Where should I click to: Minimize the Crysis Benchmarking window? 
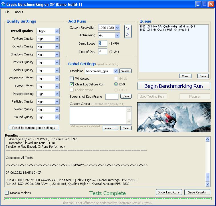click(x=198, y=4)
